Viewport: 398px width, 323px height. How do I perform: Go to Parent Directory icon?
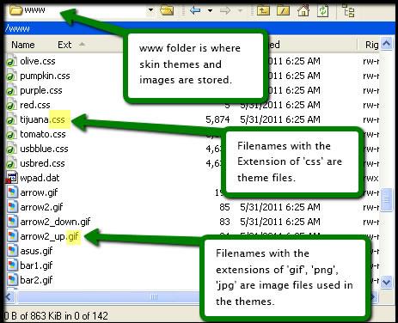coord(263,11)
